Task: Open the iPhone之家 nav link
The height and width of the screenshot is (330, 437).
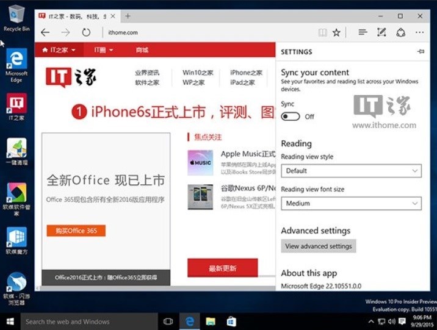Action: [246, 73]
